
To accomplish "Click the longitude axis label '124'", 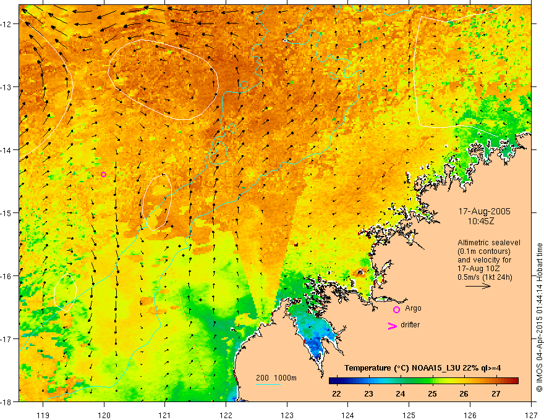I will coord(348,415).
